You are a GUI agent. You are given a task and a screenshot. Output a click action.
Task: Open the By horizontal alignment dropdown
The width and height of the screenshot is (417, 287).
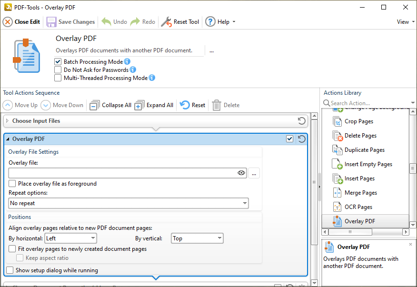70,238
